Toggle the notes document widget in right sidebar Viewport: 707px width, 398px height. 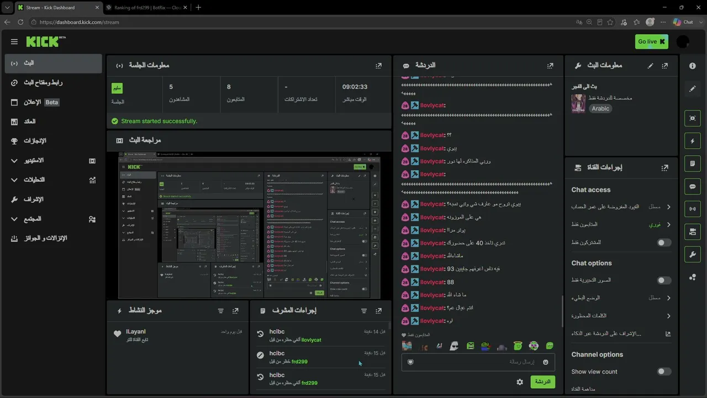tap(693, 164)
